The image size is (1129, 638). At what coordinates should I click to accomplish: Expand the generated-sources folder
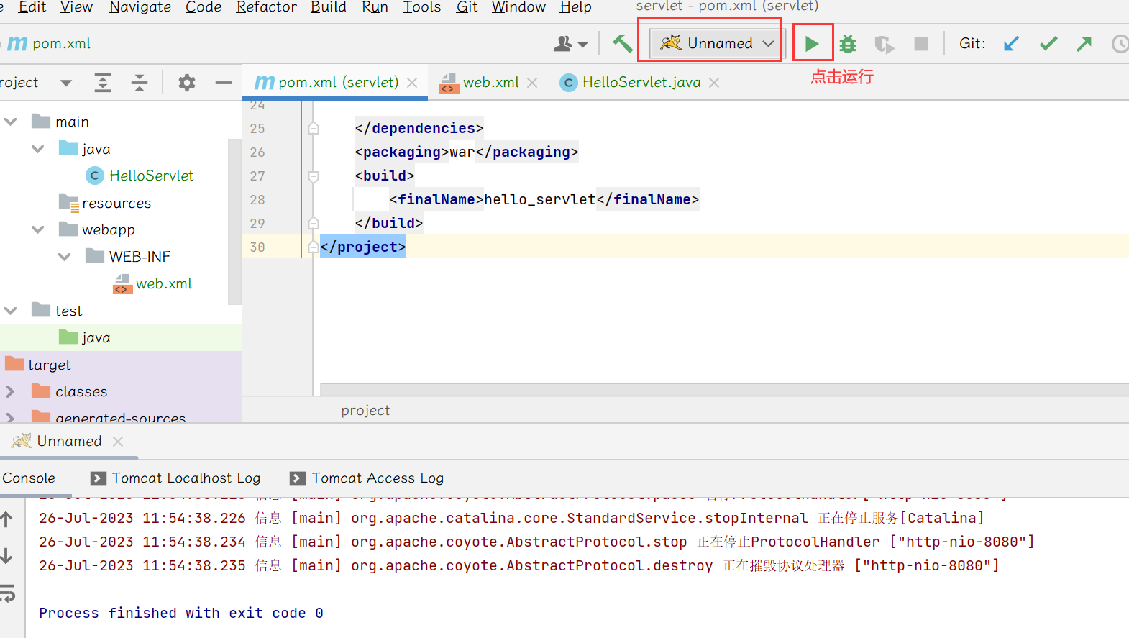point(11,416)
